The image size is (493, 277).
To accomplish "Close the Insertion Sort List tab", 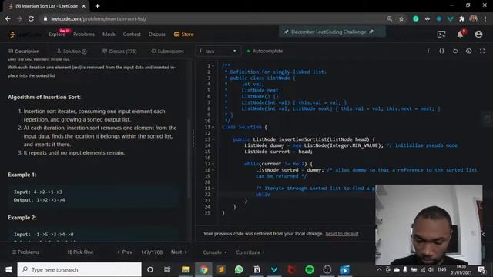I will [x=84, y=6].
